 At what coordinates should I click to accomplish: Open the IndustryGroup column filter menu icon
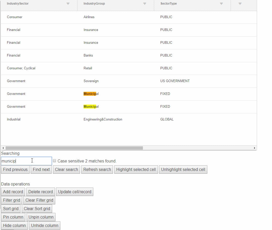pos(145,4)
